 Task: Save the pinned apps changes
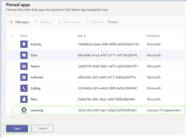(17, 128)
